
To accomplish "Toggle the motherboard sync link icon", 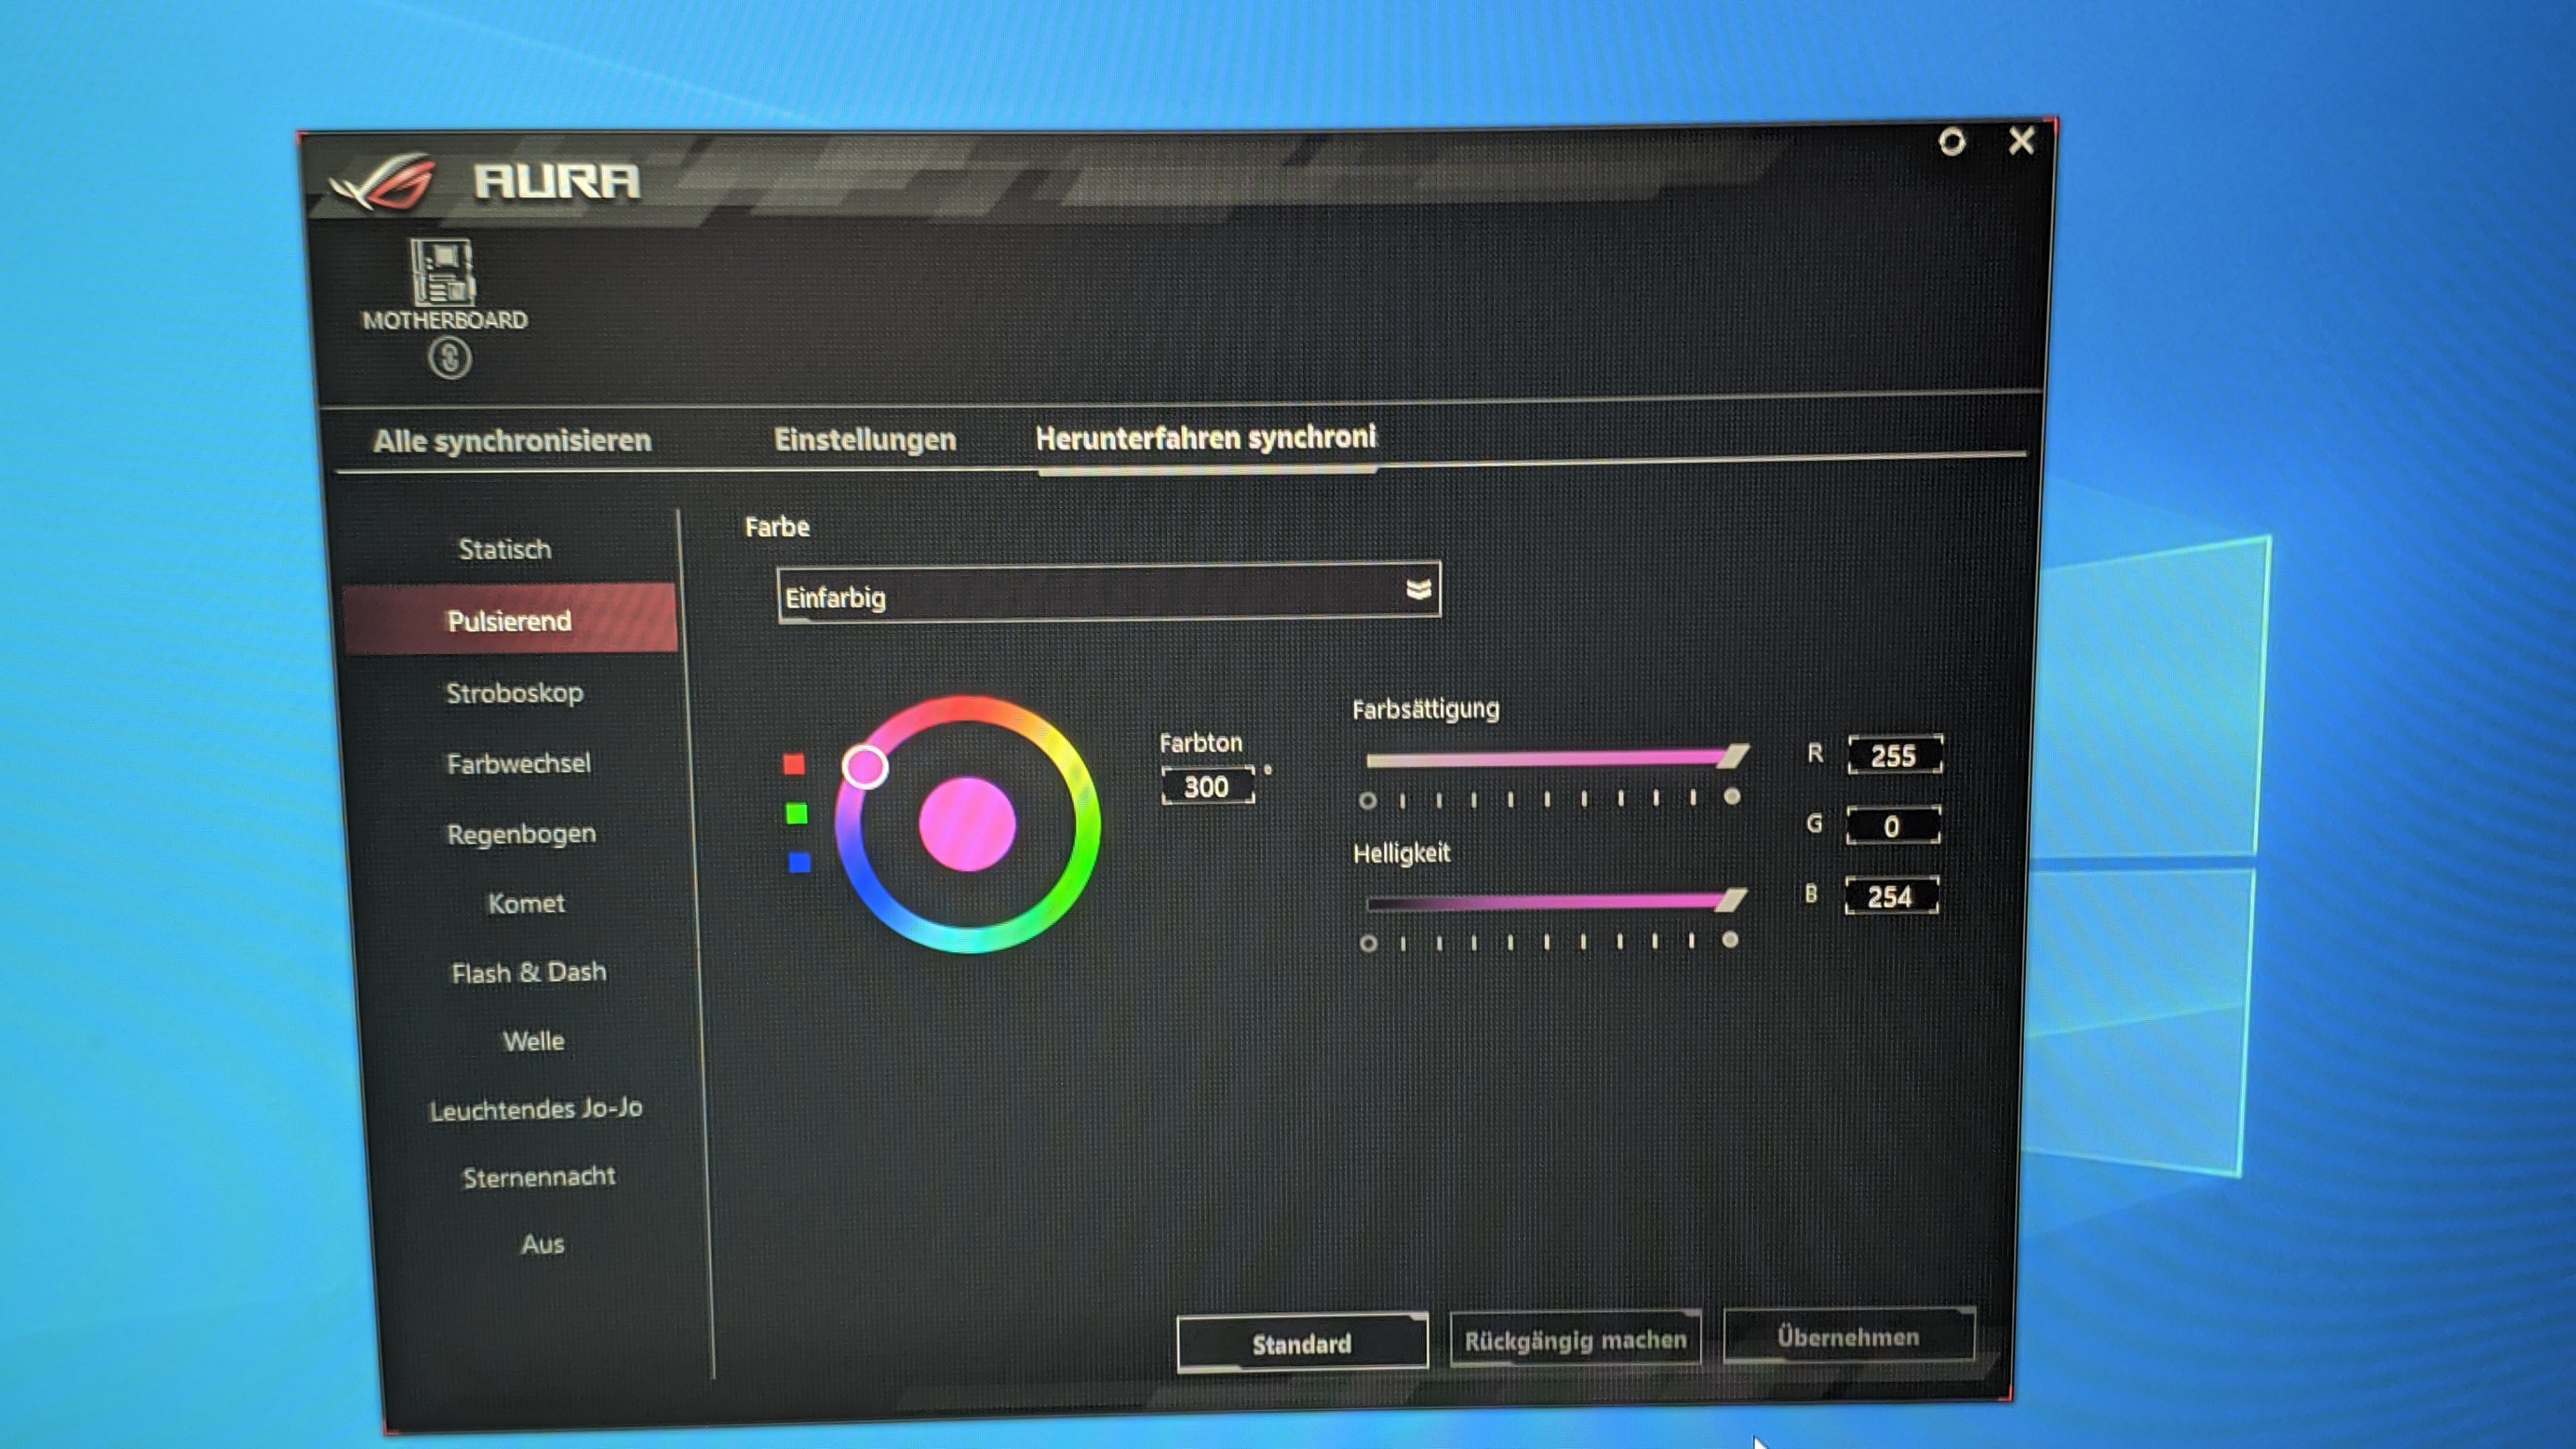I will point(450,357).
